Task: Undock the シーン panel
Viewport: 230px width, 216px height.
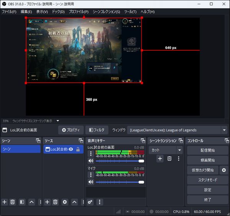Action: pyautogui.click(x=38, y=141)
